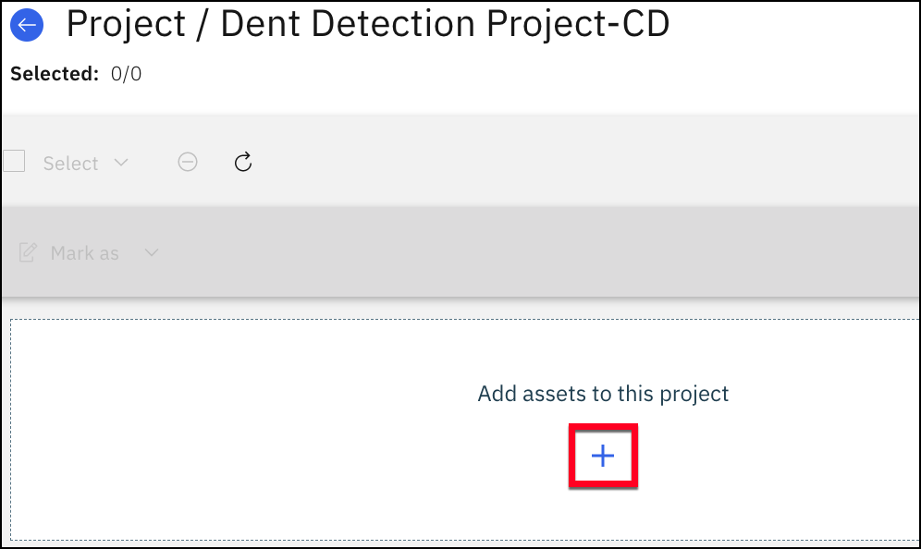Add assets with the blue plus icon

603,456
